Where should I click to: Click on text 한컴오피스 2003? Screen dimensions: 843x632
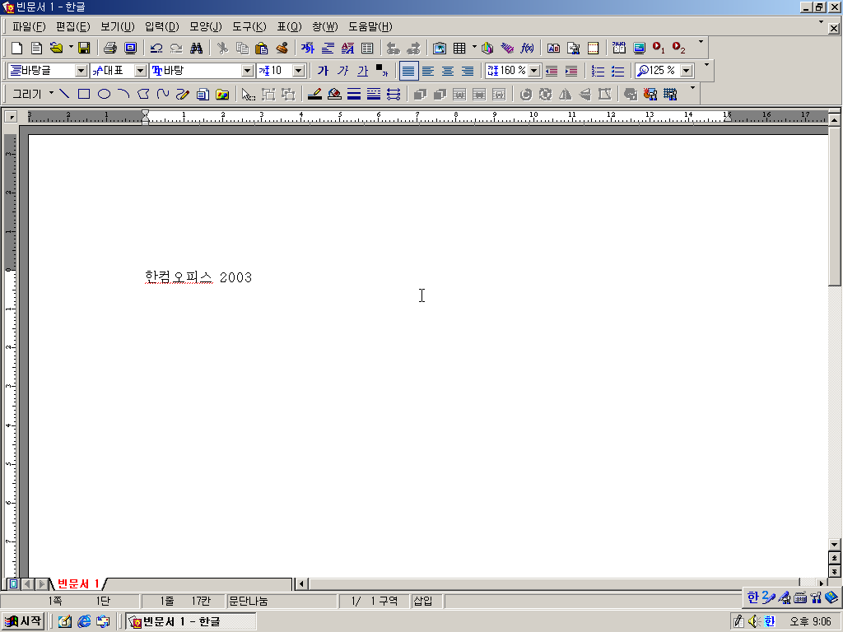[x=198, y=277]
